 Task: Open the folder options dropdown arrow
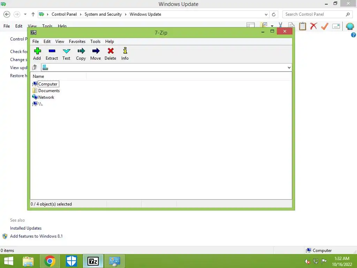(x=272, y=26)
